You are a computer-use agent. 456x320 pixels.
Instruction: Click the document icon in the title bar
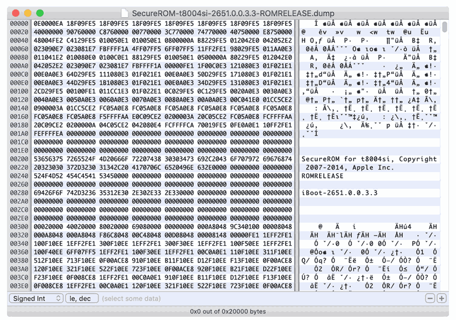point(125,13)
